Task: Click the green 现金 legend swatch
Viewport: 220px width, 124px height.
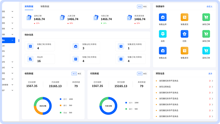Action: coord(61,112)
